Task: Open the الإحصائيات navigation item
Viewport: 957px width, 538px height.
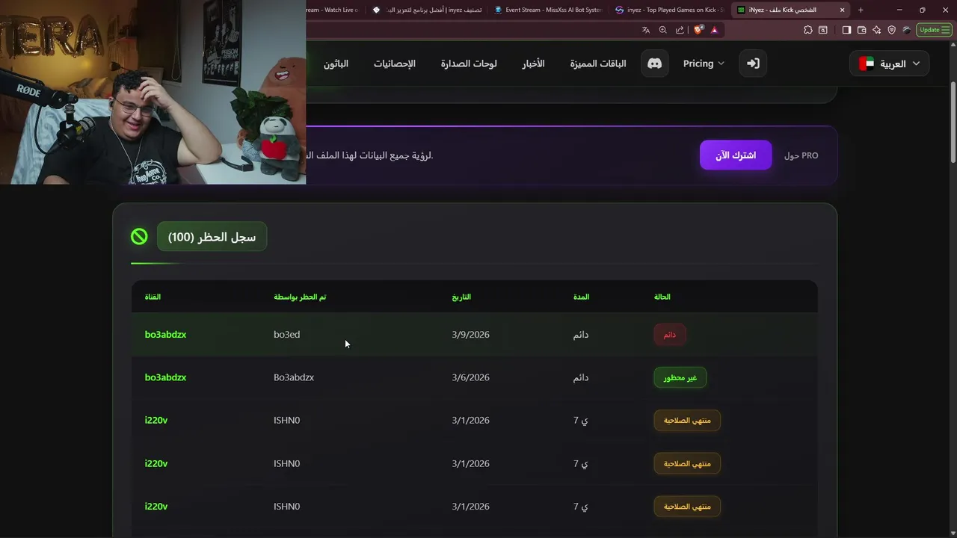Action: pyautogui.click(x=395, y=64)
